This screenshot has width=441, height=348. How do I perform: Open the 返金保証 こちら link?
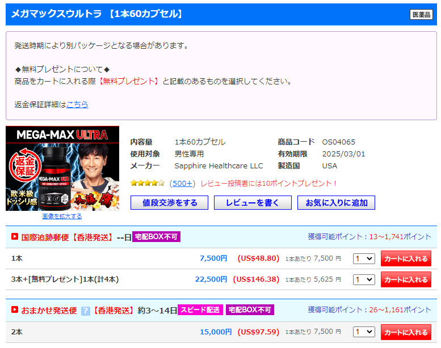(x=77, y=104)
